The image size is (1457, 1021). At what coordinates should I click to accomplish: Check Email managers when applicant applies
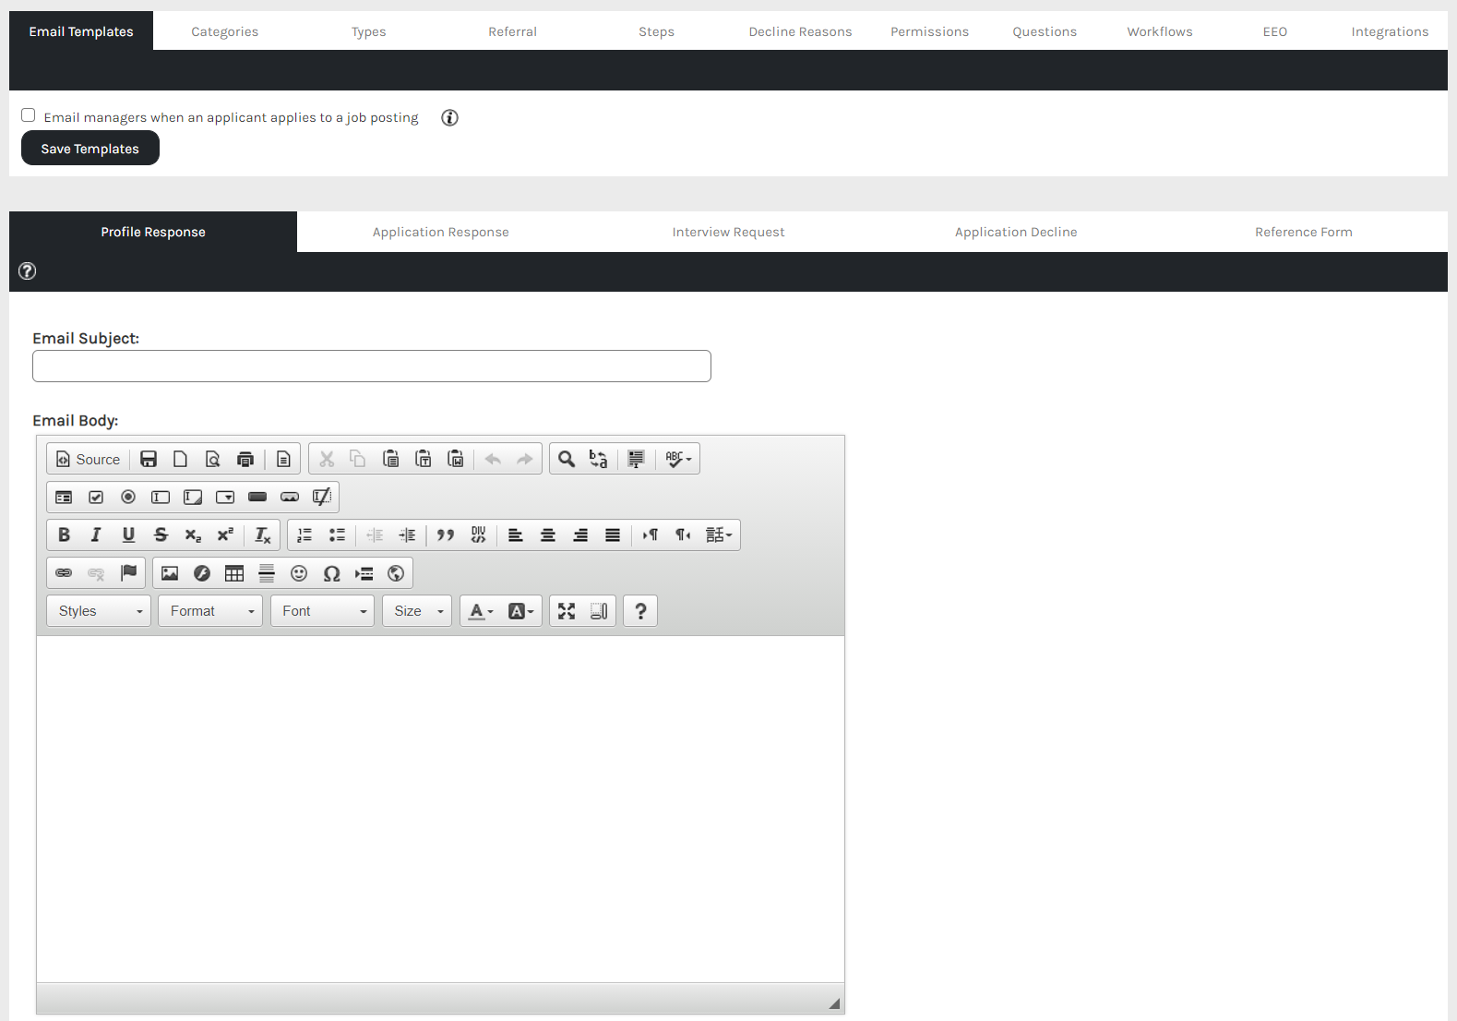(29, 115)
